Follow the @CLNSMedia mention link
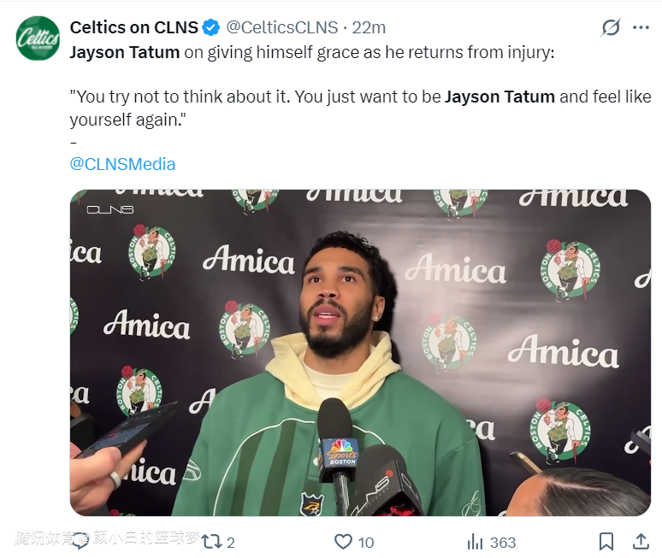The width and height of the screenshot is (662, 558). (122, 164)
